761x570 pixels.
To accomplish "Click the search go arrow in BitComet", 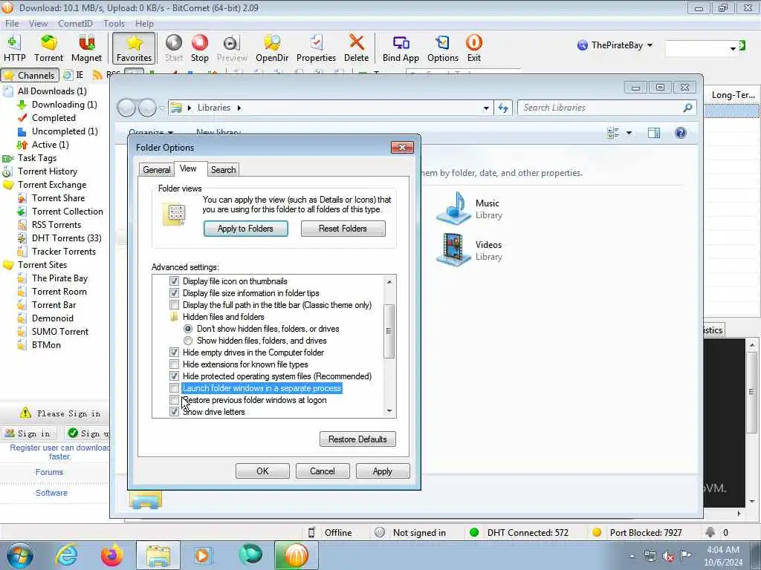I will (742, 45).
